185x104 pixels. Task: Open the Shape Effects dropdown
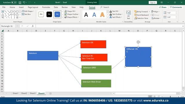[72, 17]
